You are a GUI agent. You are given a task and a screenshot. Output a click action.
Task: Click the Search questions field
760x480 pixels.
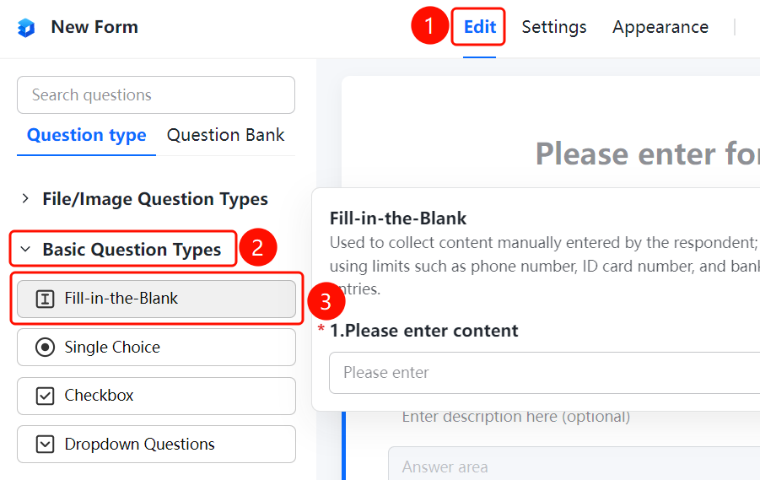[156, 95]
